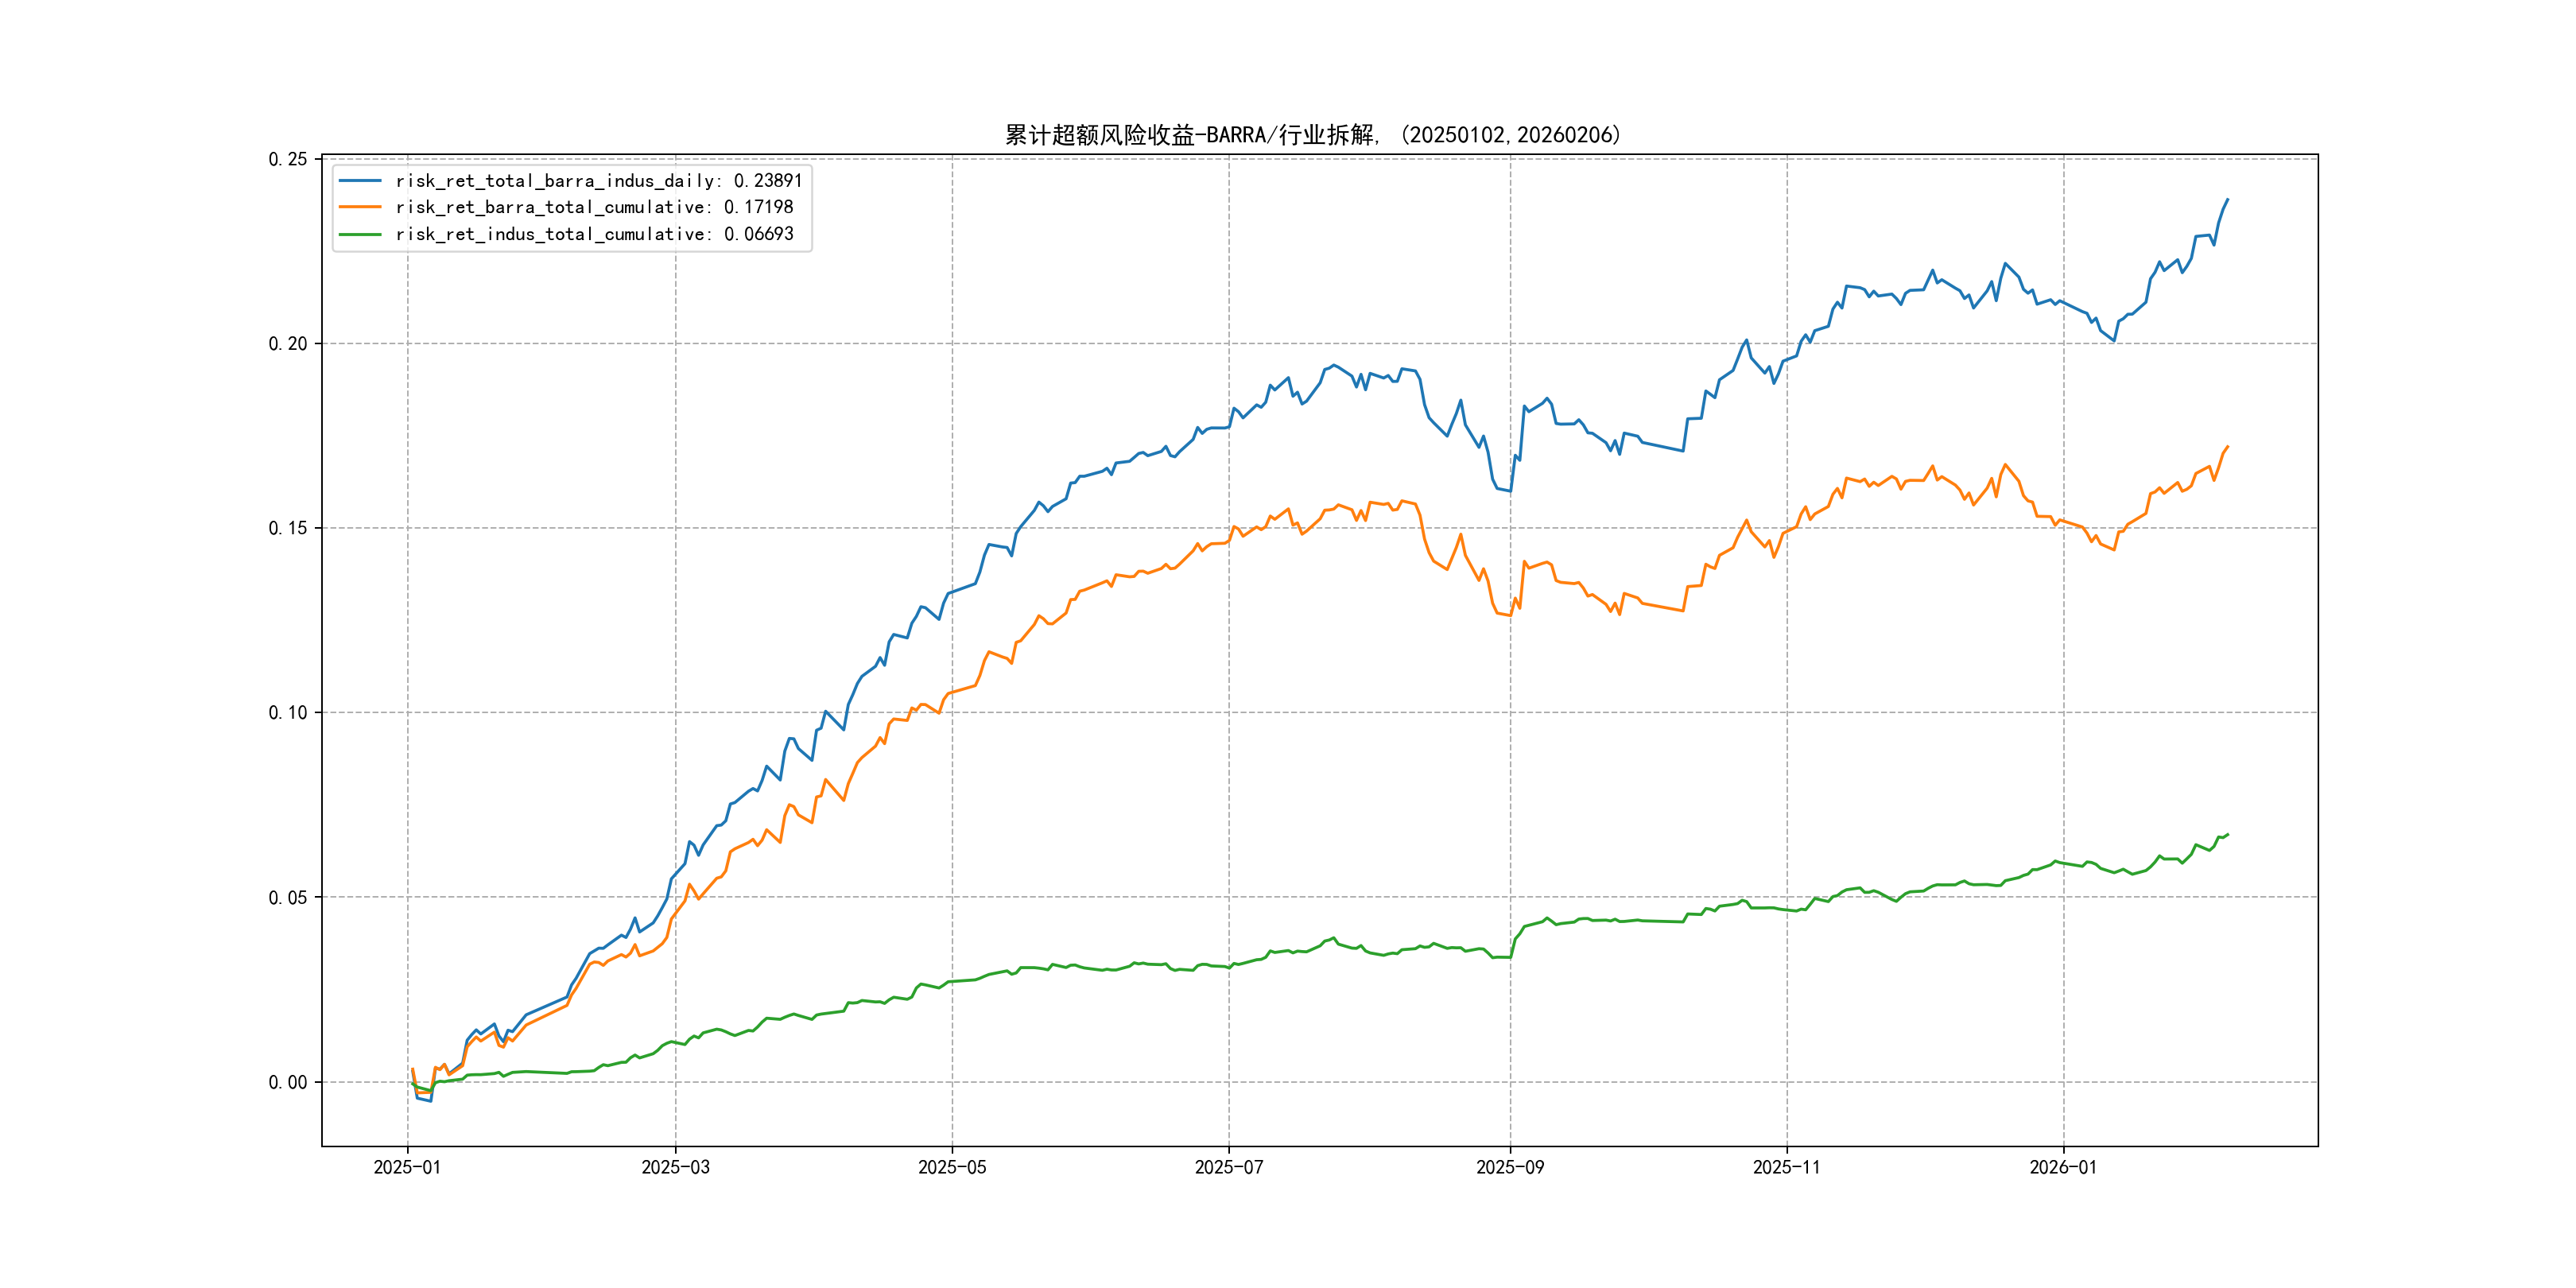
Task: Click the 2025-05 x-axis tick label
Action: [952, 1167]
